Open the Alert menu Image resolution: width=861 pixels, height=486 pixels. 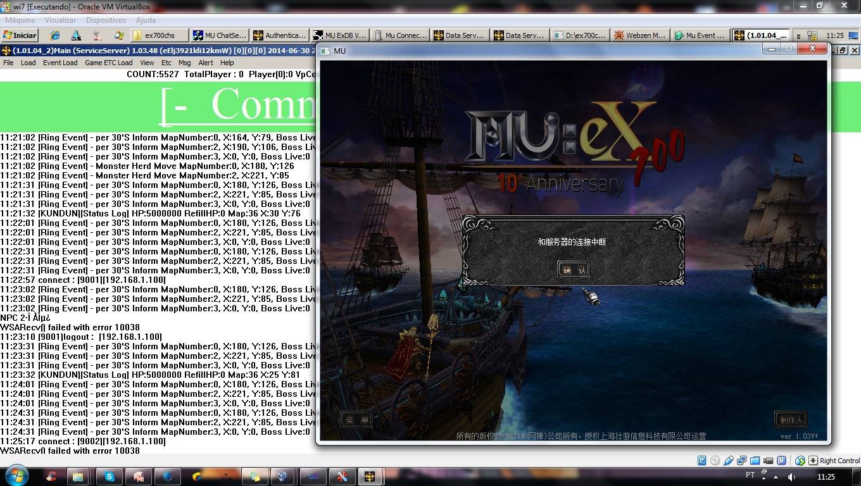click(x=206, y=63)
